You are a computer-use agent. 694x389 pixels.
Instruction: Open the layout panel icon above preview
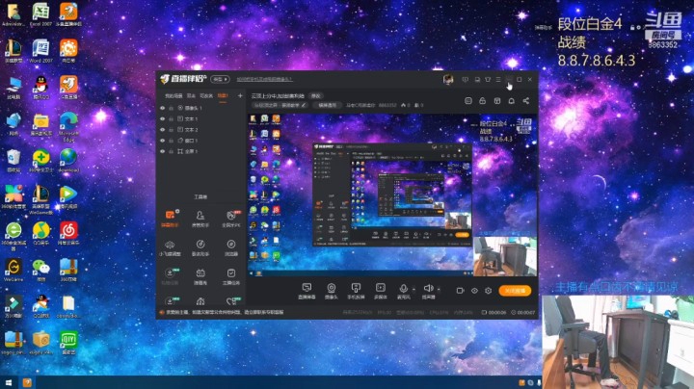coord(497,101)
